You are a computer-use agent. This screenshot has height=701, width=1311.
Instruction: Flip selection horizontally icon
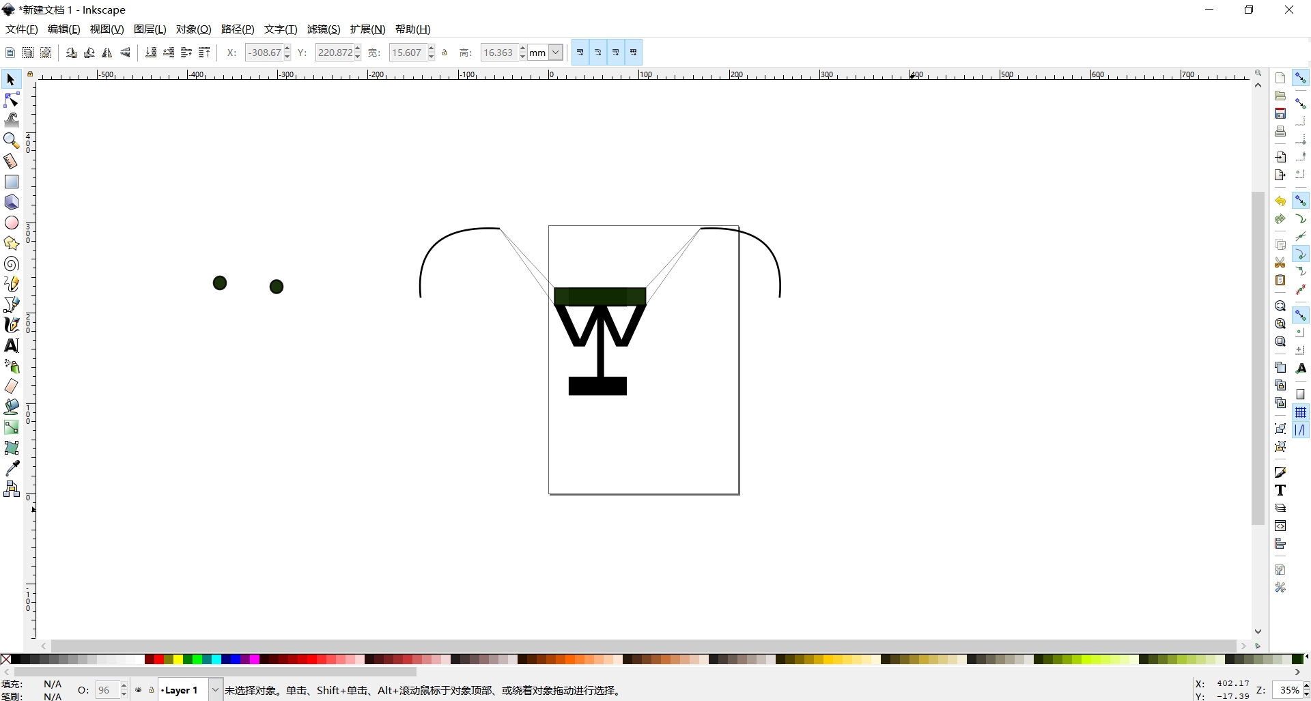click(x=107, y=53)
